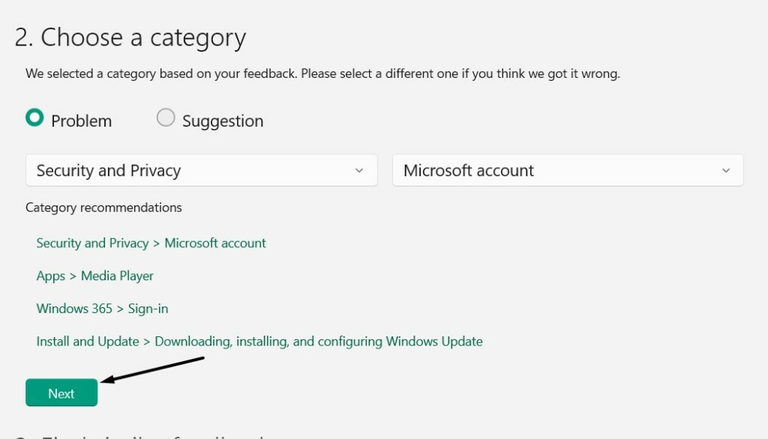Choose the Security and Privacy > Microsoft account recommendation

[x=151, y=243]
